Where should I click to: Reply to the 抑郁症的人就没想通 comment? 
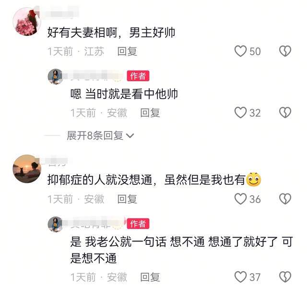click(127, 199)
